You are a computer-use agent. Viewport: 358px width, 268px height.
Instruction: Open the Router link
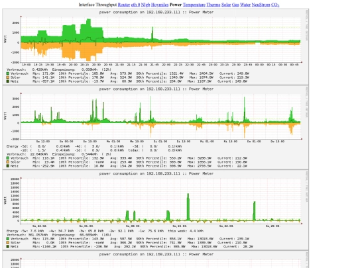pos(124,5)
